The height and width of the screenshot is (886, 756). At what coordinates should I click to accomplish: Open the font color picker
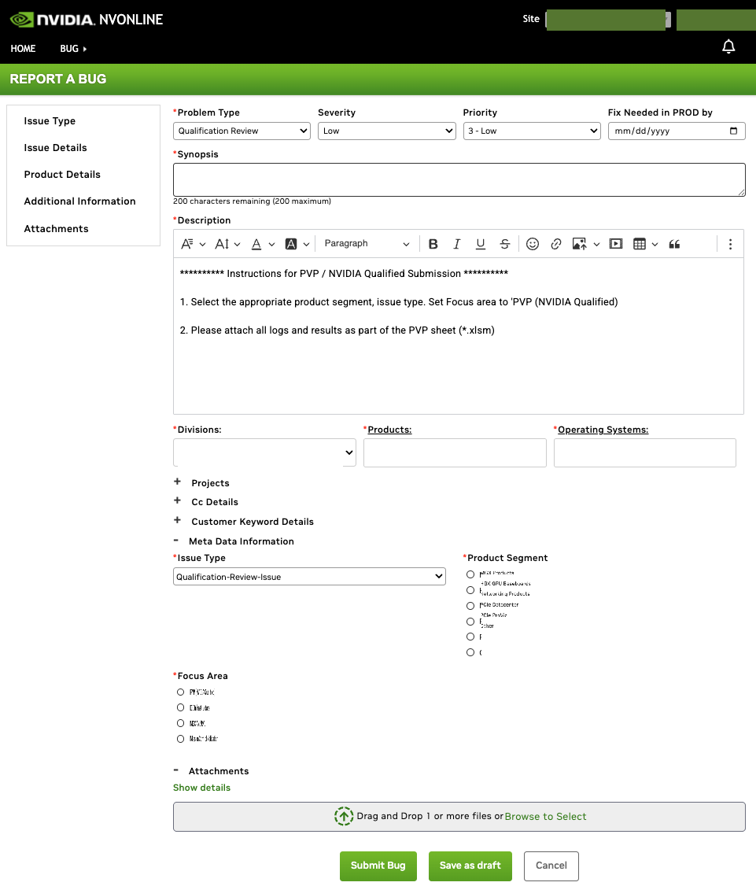(263, 244)
